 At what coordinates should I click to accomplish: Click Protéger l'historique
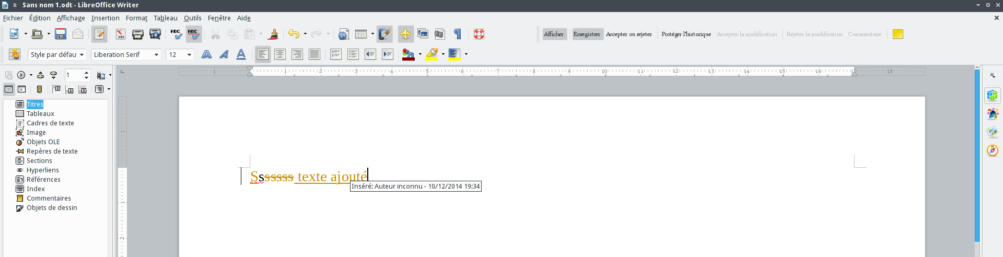coord(686,34)
